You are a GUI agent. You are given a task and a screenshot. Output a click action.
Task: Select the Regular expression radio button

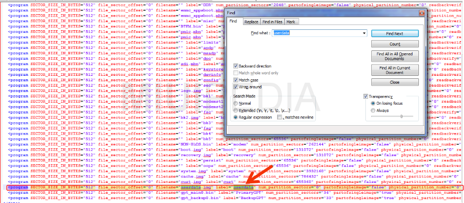(235, 117)
